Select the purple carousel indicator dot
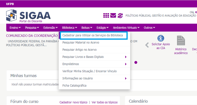This screenshot has width=197, height=105. (x=136, y=62)
